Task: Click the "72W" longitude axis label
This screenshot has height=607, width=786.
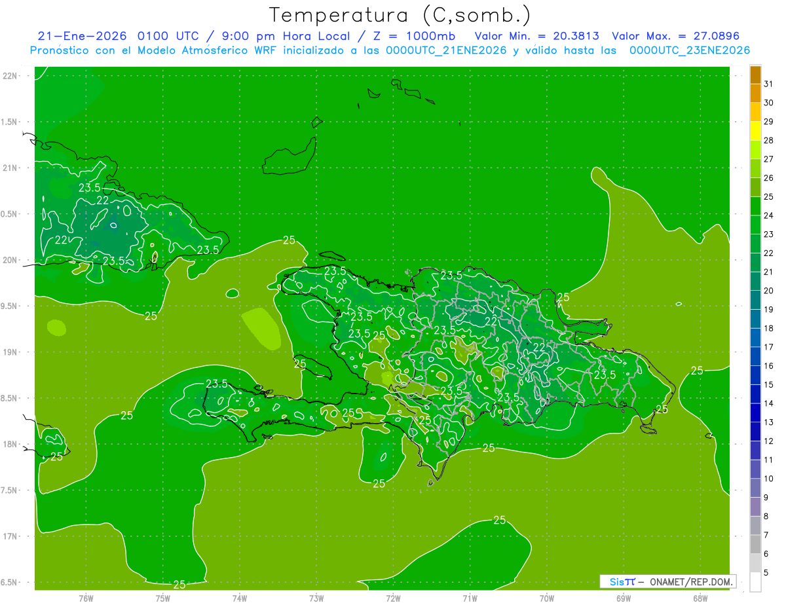Action: pyautogui.click(x=393, y=598)
